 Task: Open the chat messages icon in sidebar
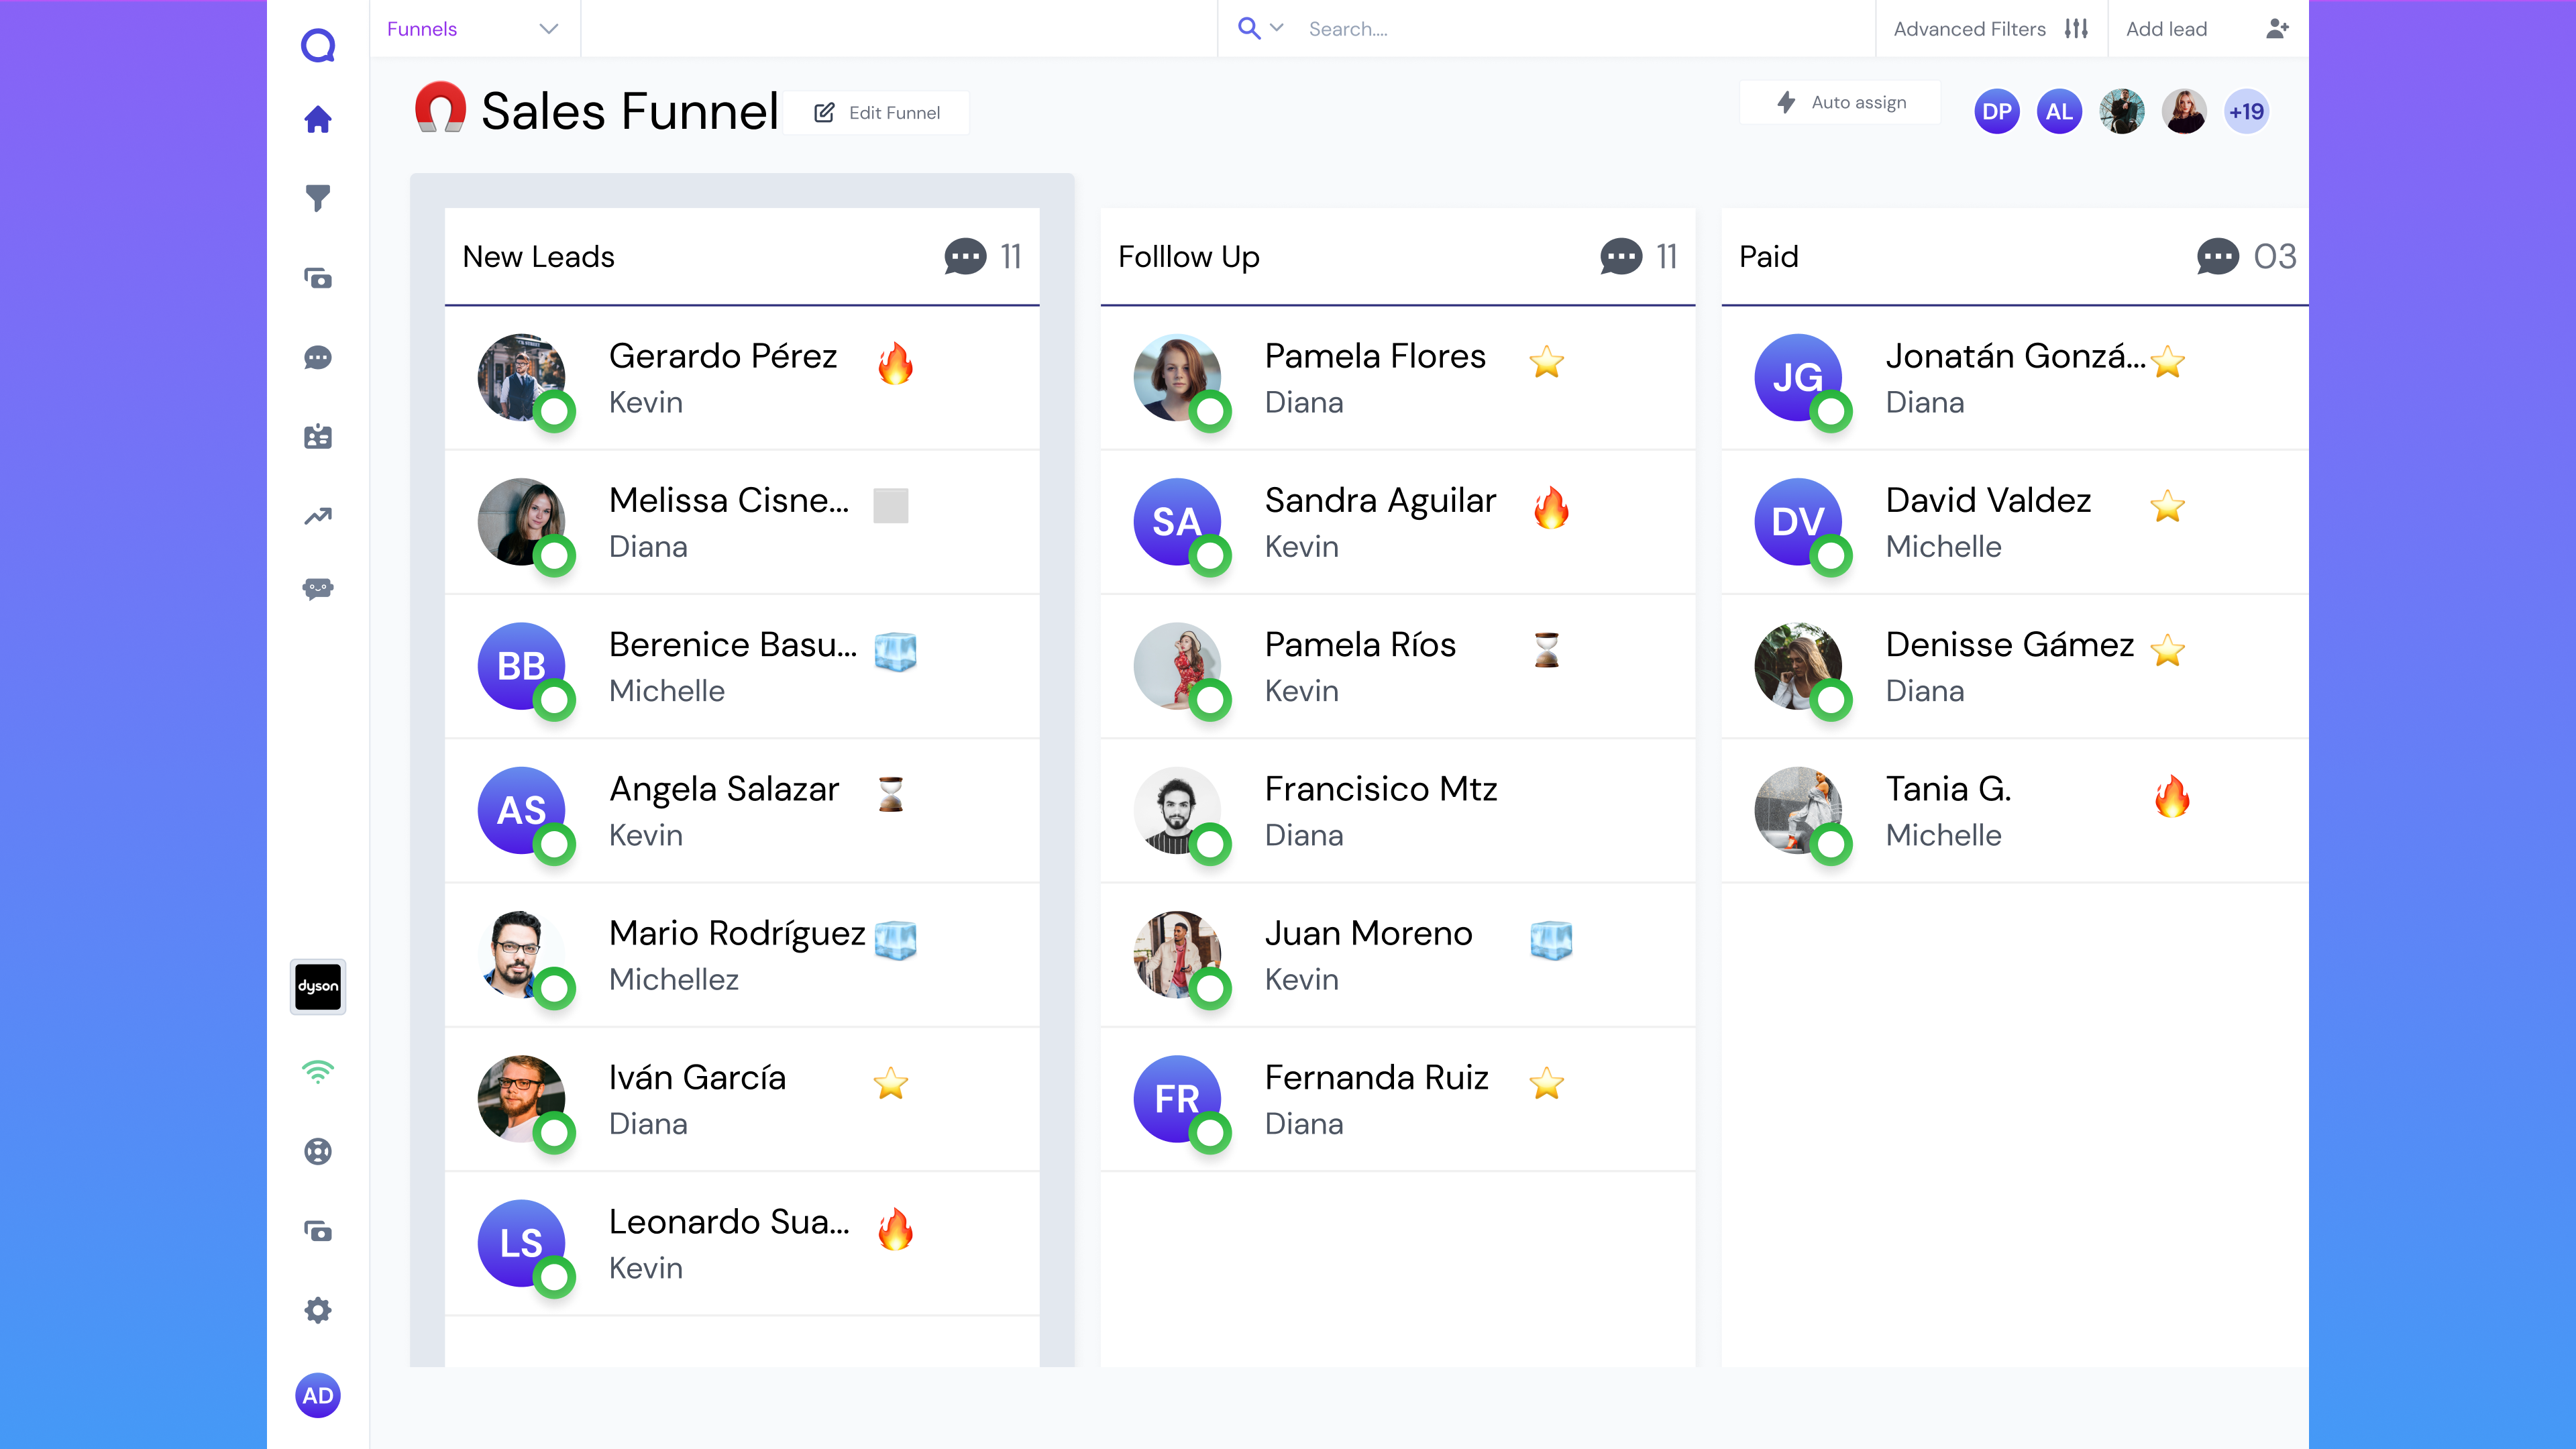tap(318, 358)
